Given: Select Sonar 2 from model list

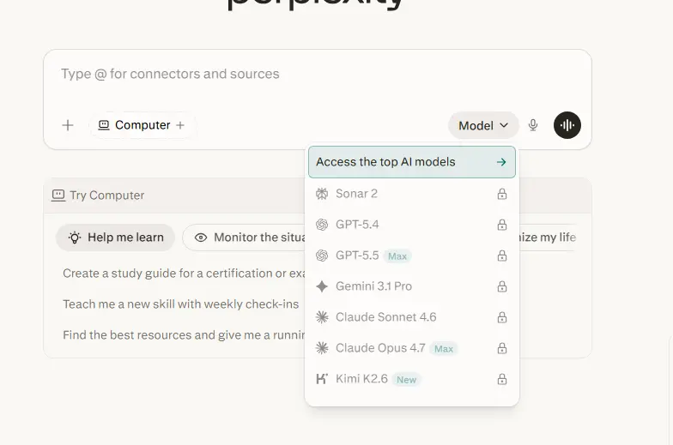Looking at the screenshot, I should 412,194.
